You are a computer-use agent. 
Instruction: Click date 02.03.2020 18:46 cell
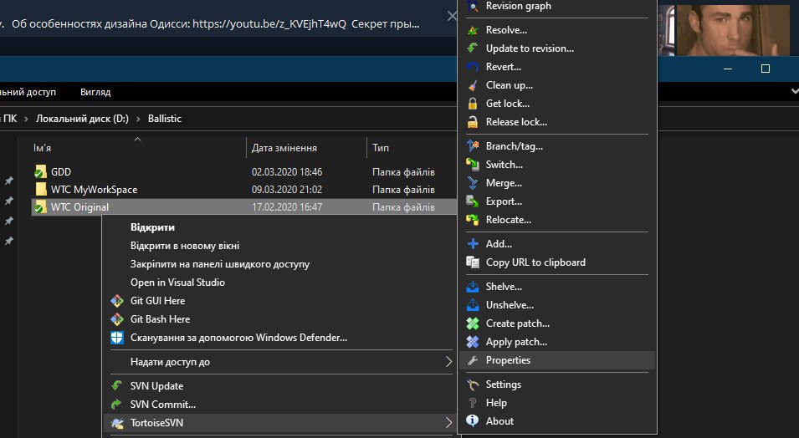tap(287, 172)
